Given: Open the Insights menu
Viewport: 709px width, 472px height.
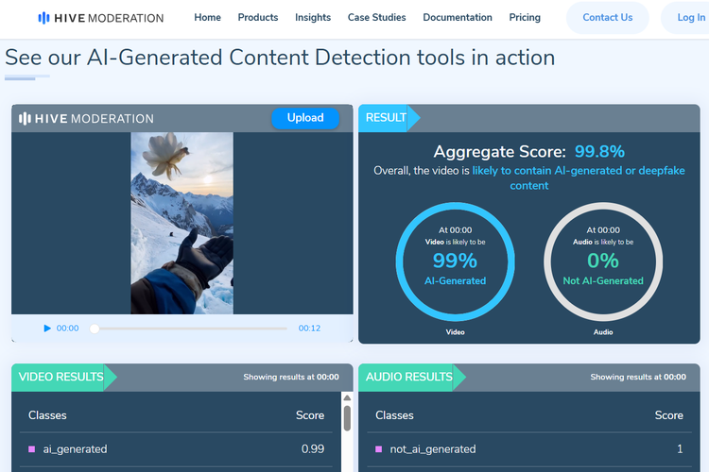Looking at the screenshot, I should 313,18.
